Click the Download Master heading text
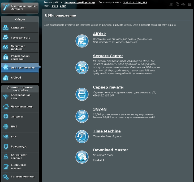The height and width of the screenshot is (182, 194). click(111, 150)
